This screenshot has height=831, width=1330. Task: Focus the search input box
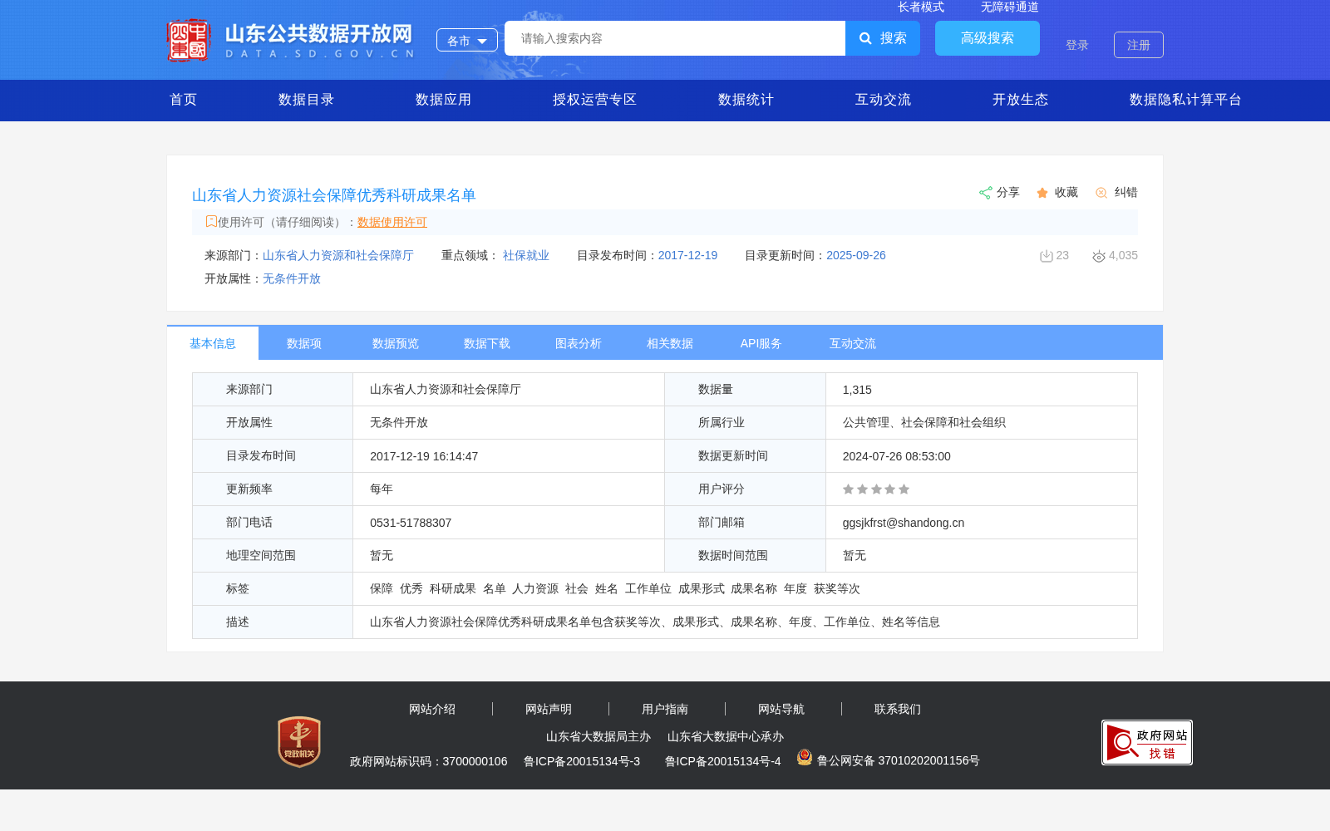[x=675, y=38]
